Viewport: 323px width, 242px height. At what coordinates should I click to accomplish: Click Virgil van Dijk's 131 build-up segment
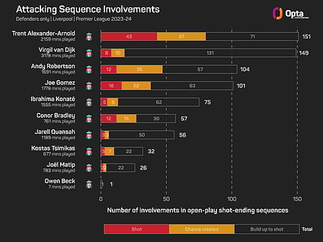pyautogui.click(x=210, y=53)
